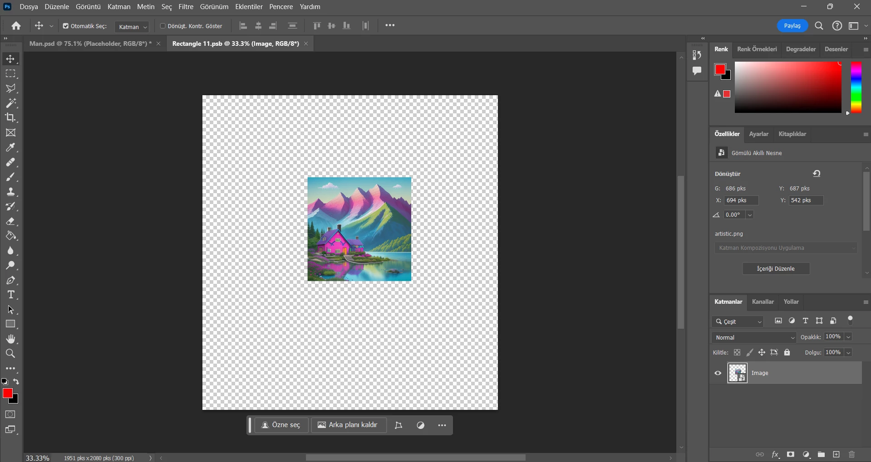Select the Move tool
The height and width of the screenshot is (462, 871).
(10, 59)
